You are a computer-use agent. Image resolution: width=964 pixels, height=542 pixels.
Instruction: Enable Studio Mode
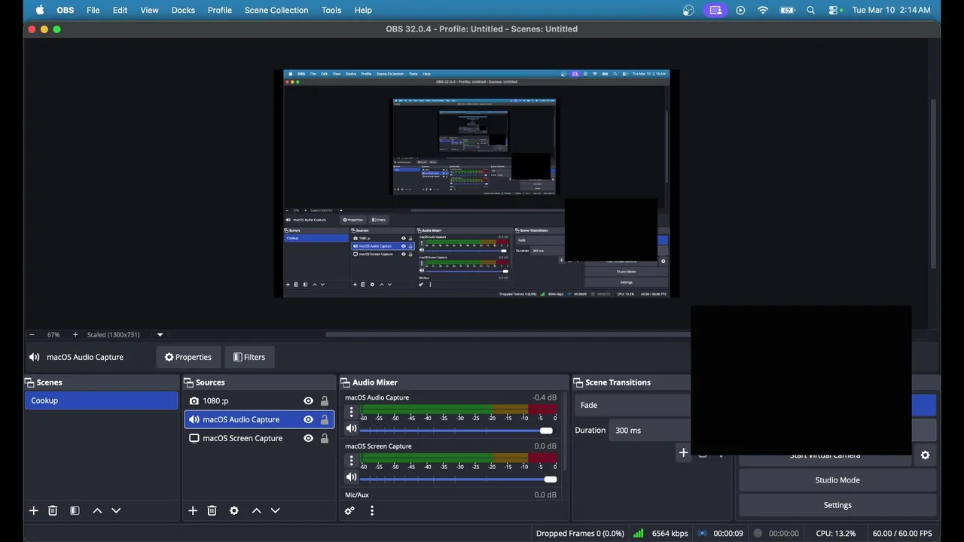point(837,480)
